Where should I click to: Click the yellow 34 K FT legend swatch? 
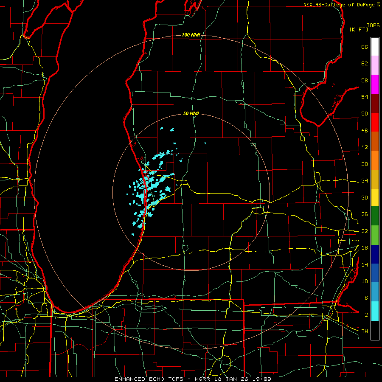[375, 198]
